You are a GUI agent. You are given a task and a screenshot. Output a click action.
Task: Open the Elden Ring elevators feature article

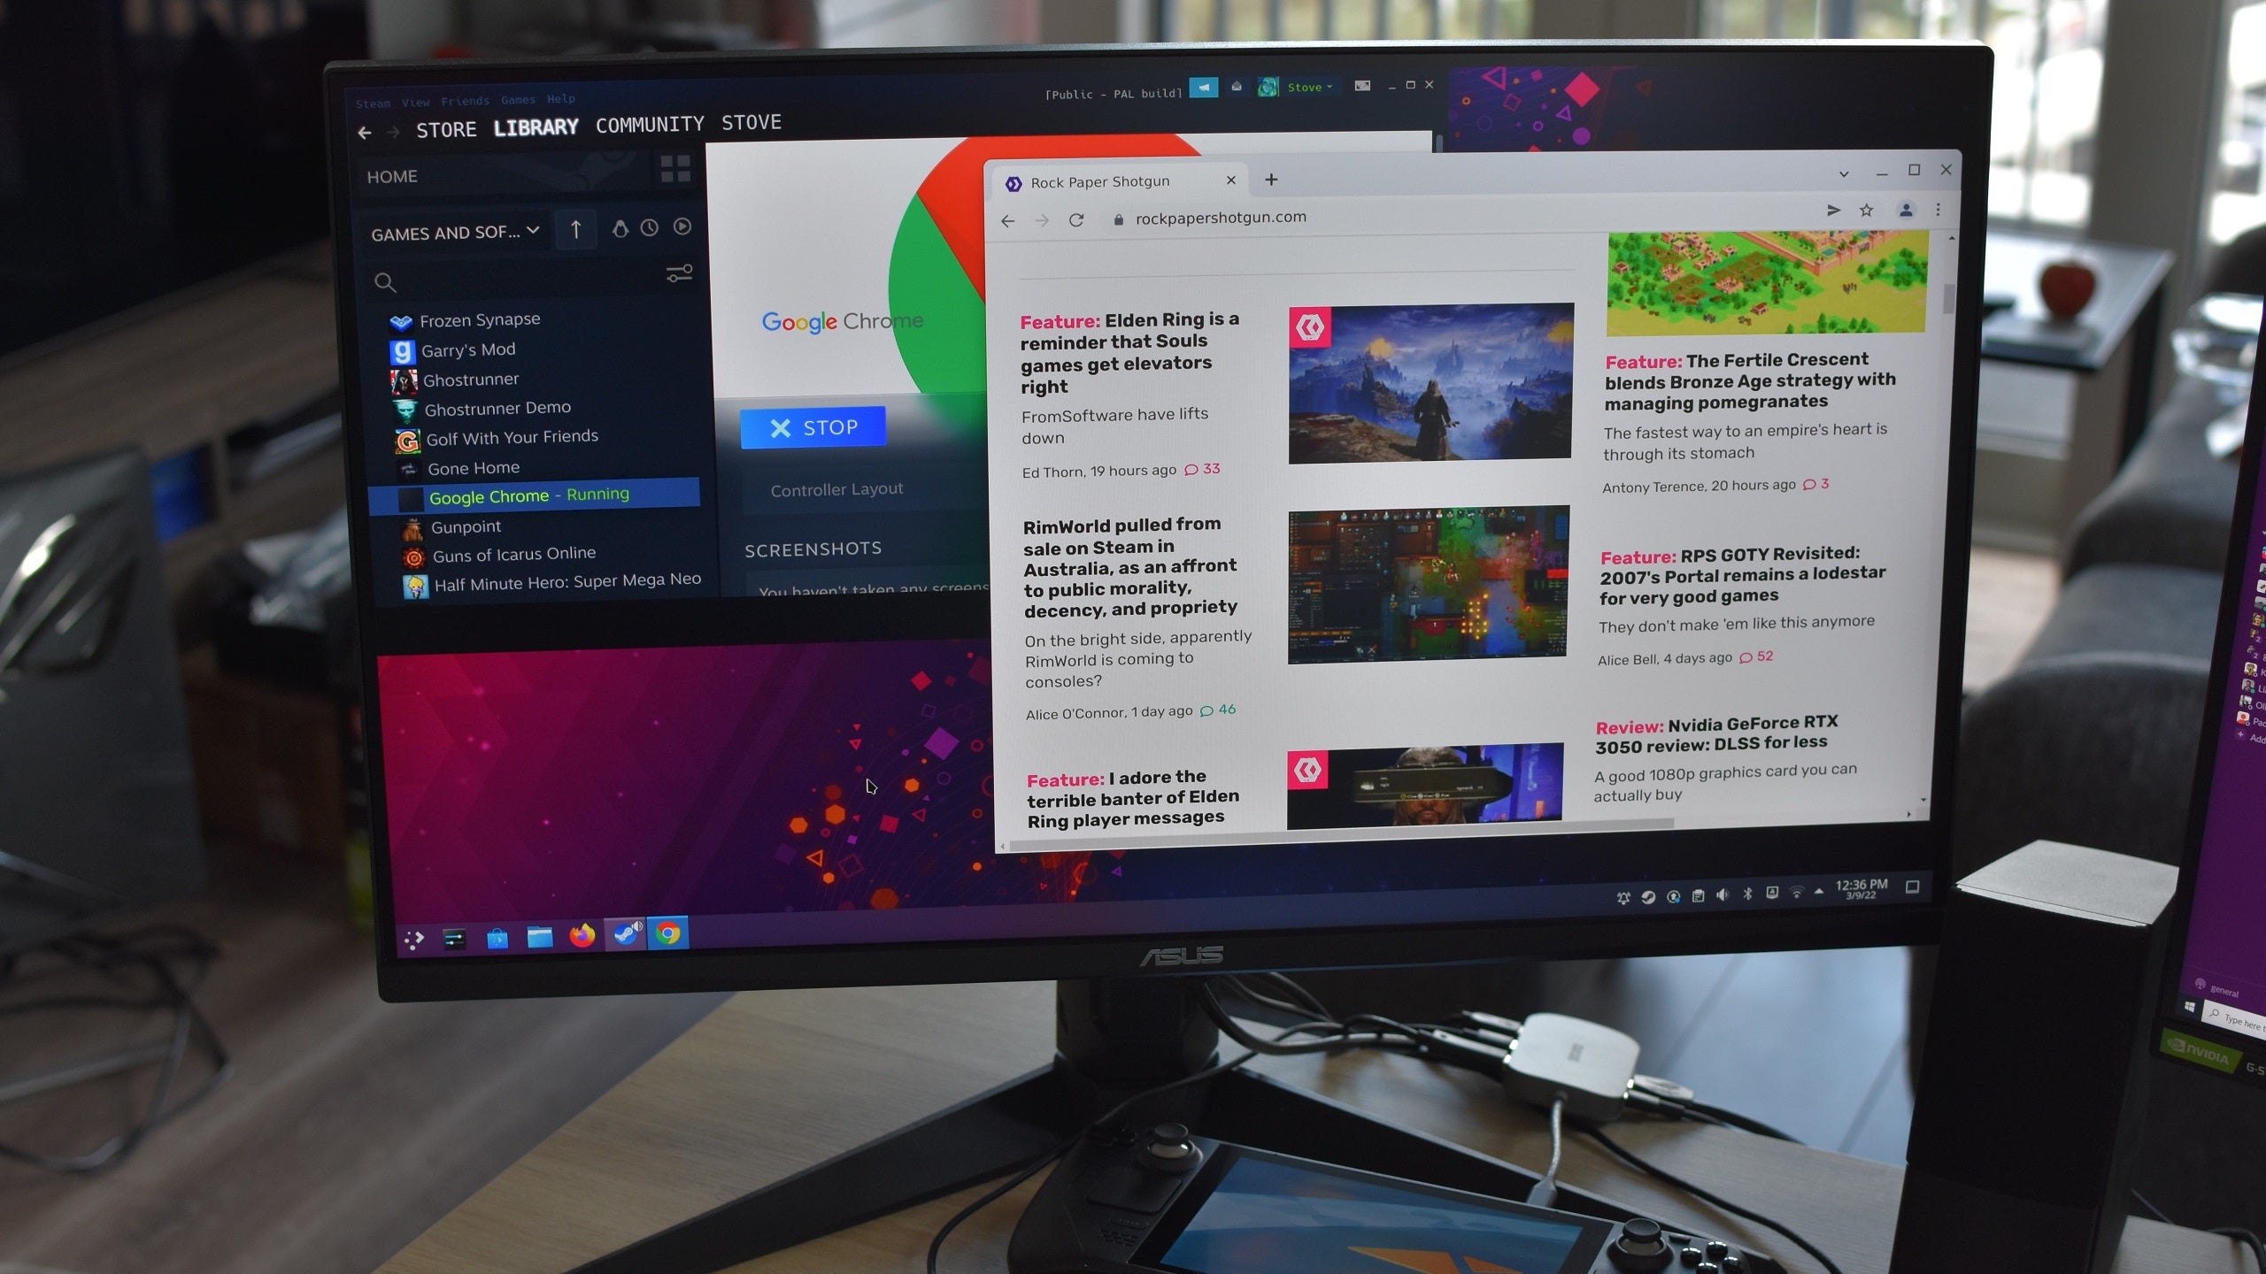[x=1129, y=351]
